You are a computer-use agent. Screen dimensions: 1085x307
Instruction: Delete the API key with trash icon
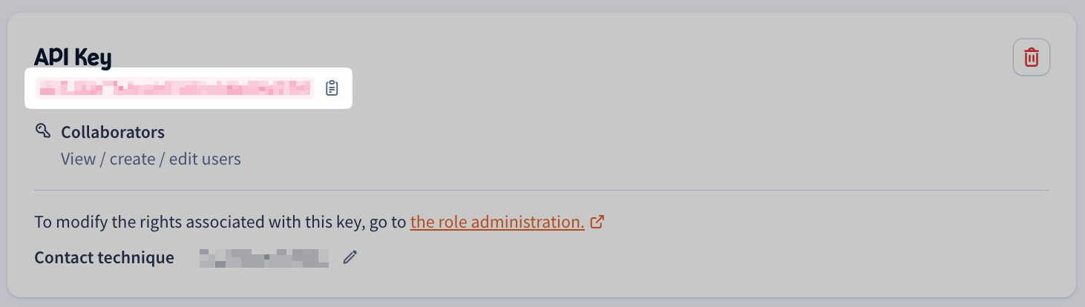pyautogui.click(x=1031, y=57)
